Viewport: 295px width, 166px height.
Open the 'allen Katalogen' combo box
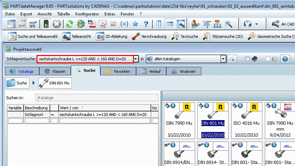186,59
